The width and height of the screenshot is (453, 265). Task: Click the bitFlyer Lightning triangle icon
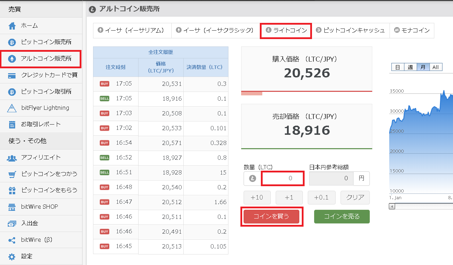pyautogui.click(x=12, y=108)
